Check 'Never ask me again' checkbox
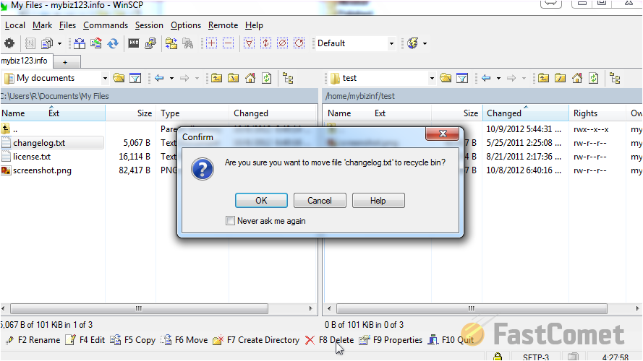This screenshot has width=643, height=361. point(230,221)
